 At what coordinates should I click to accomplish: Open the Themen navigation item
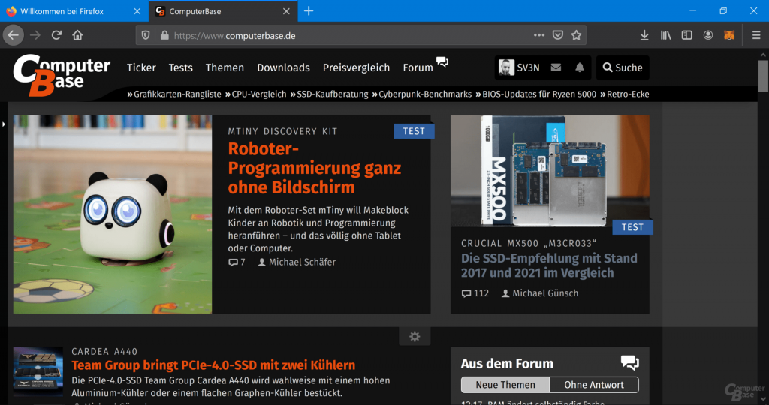(225, 67)
